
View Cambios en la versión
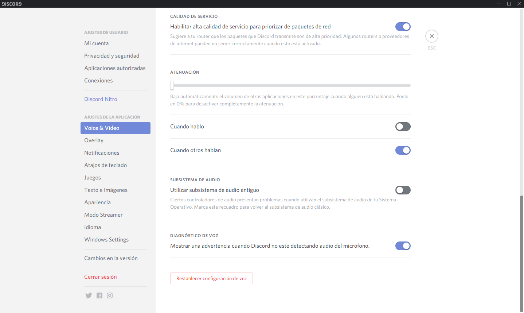click(x=116, y=258)
